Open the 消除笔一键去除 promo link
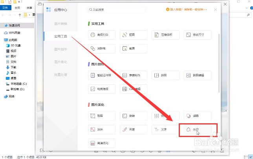This screenshot has height=159, width=253. [x=186, y=9]
